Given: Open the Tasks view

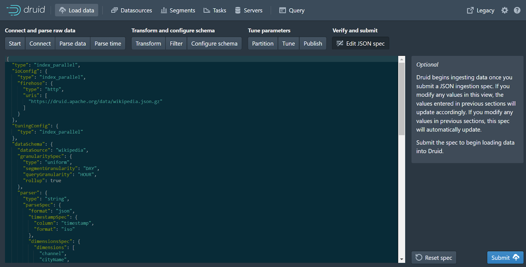Looking at the screenshot, I should pos(215,11).
